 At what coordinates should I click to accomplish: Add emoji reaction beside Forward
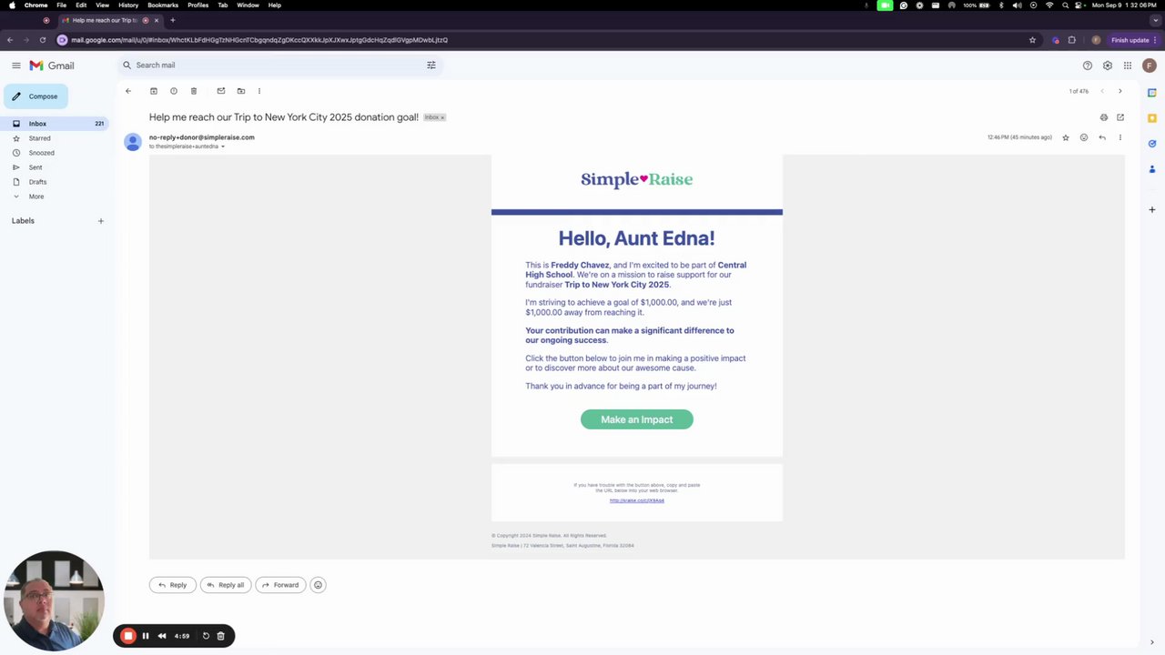(318, 585)
